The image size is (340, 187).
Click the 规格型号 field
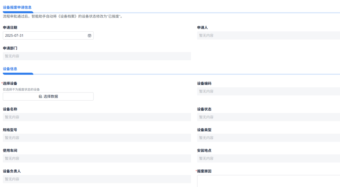96,138
